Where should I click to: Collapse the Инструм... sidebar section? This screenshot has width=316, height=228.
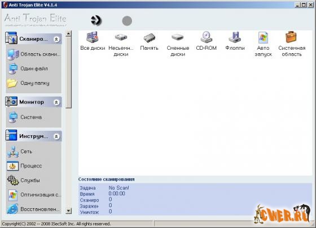pyautogui.click(x=56, y=137)
